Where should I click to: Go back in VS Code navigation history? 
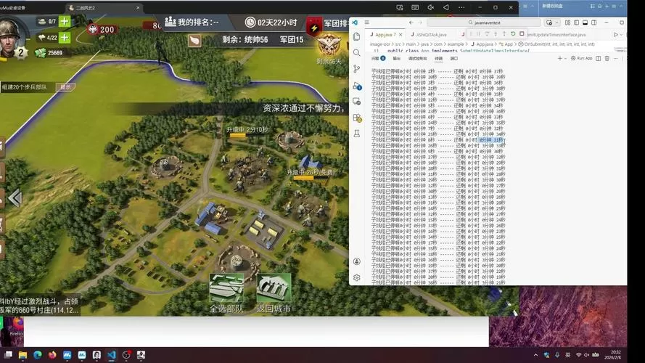coord(411,23)
